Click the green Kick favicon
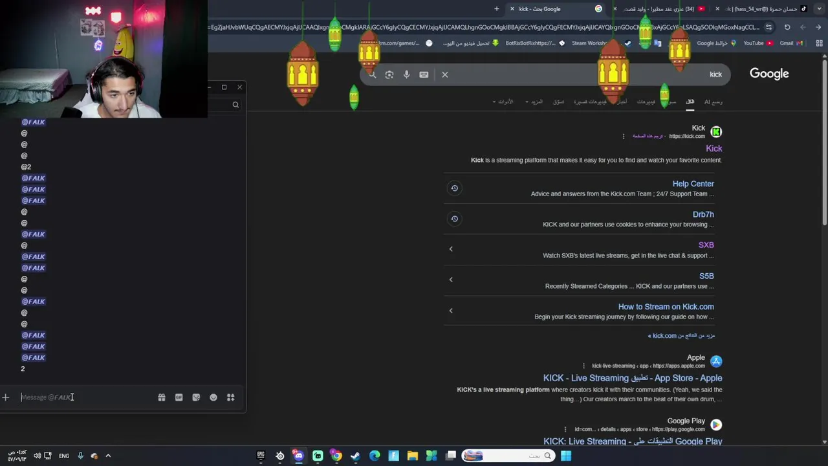The image size is (828, 466). tap(716, 132)
